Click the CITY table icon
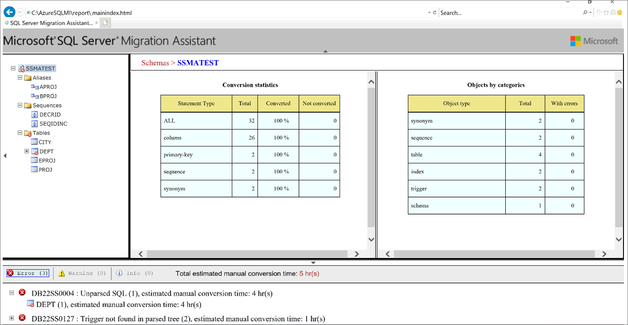Viewport: 628px width, 325px height. pos(34,142)
